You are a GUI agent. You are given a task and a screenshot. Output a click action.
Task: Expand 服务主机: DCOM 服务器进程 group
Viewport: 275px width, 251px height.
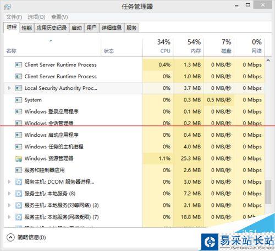coord(9,182)
